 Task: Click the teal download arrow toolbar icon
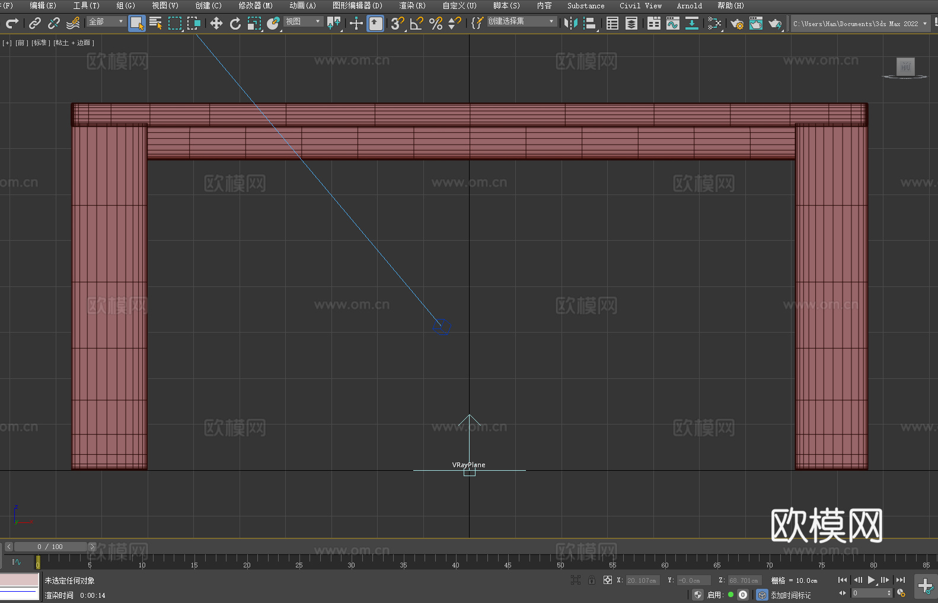pyautogui.click(x=692, y=23)
